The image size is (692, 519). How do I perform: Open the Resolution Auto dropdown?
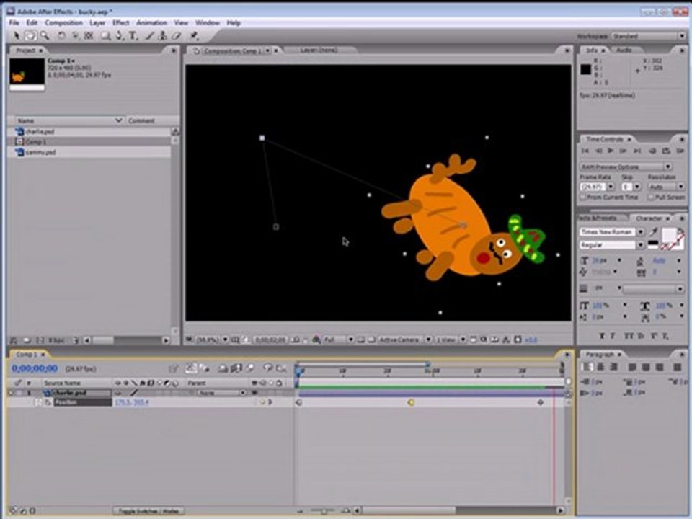[x=666, y=187]
